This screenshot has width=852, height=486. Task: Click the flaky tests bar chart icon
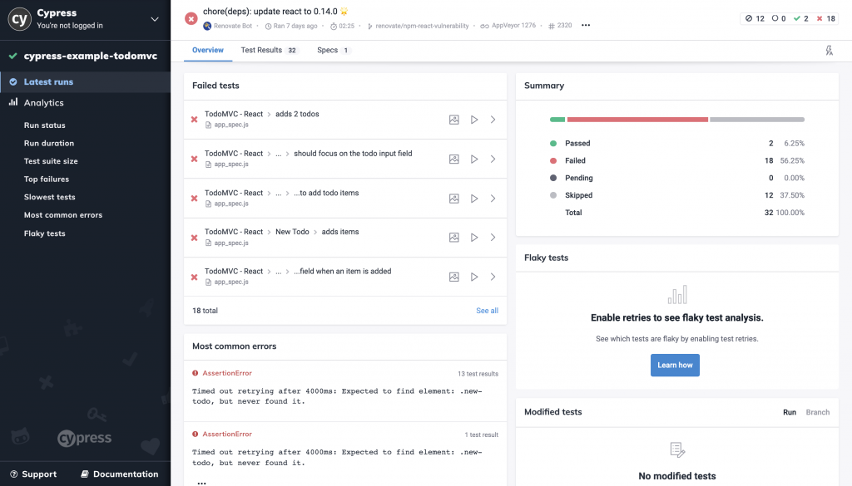pyautogui.click(x=677, y=295)
